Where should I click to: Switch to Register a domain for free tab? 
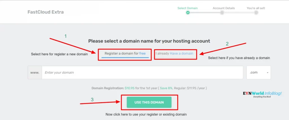125,54
